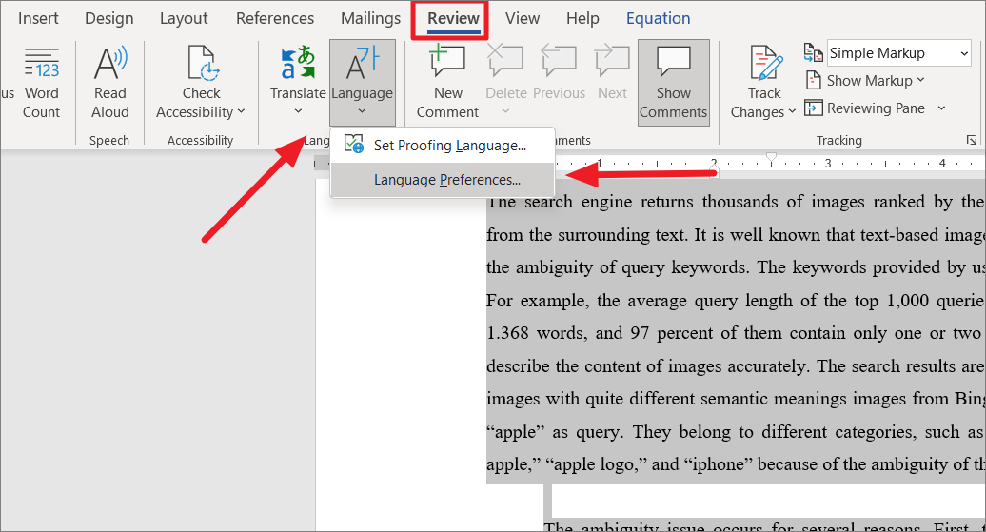Start Read Aloud speech tool
This screenshot has width=986, height=532.
click(109, 65)
